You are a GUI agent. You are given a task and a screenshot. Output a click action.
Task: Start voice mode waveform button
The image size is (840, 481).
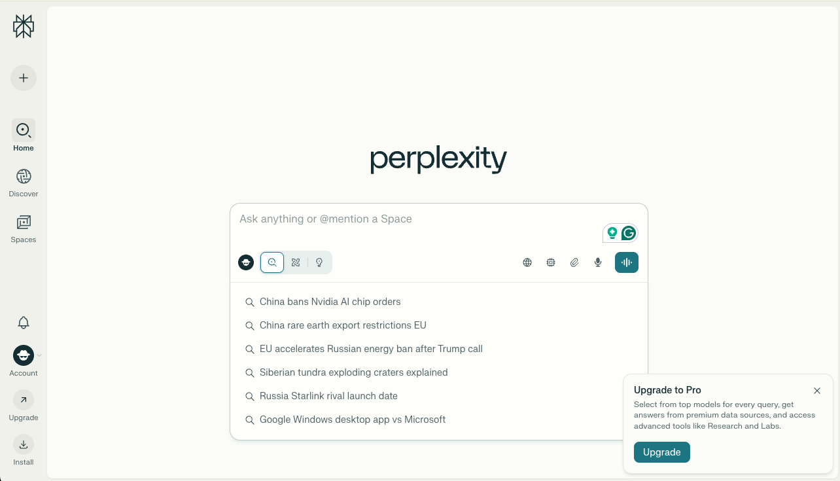coord(627,262)
